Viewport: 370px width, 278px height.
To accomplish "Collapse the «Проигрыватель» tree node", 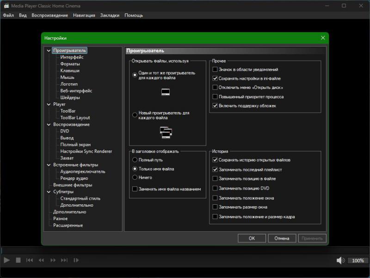I will [49, 51].
